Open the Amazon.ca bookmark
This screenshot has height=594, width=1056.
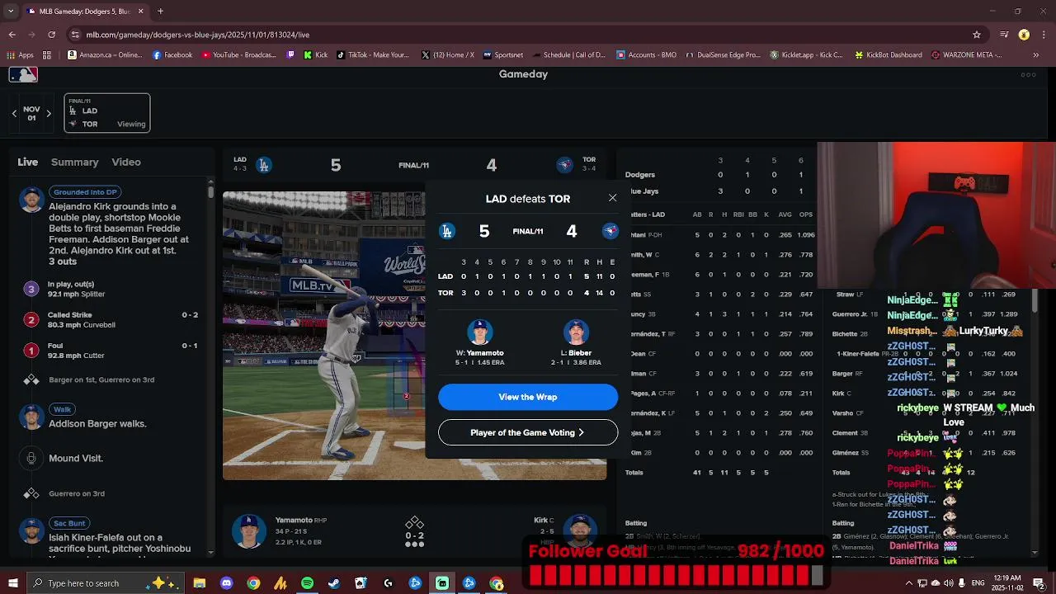pos(105,55)
